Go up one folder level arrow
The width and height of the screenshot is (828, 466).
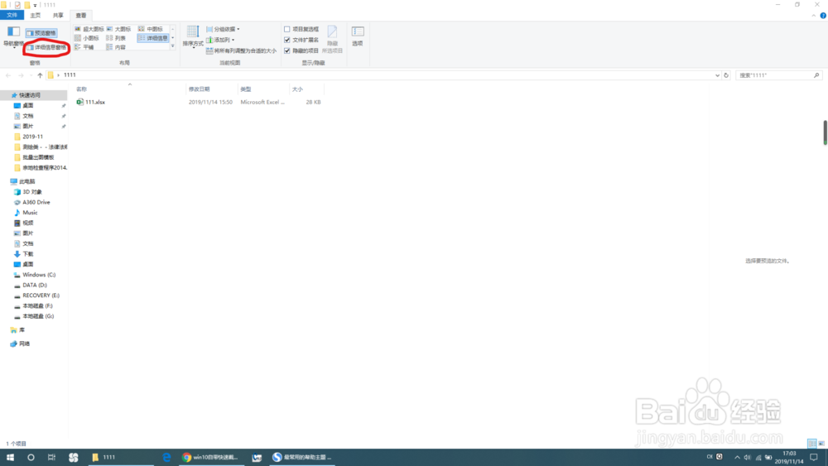[x=40, y=75]
